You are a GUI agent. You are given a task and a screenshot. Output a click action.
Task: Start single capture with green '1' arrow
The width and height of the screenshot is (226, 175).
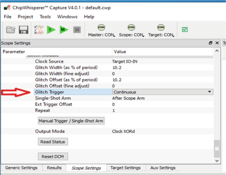pos(51,30)
